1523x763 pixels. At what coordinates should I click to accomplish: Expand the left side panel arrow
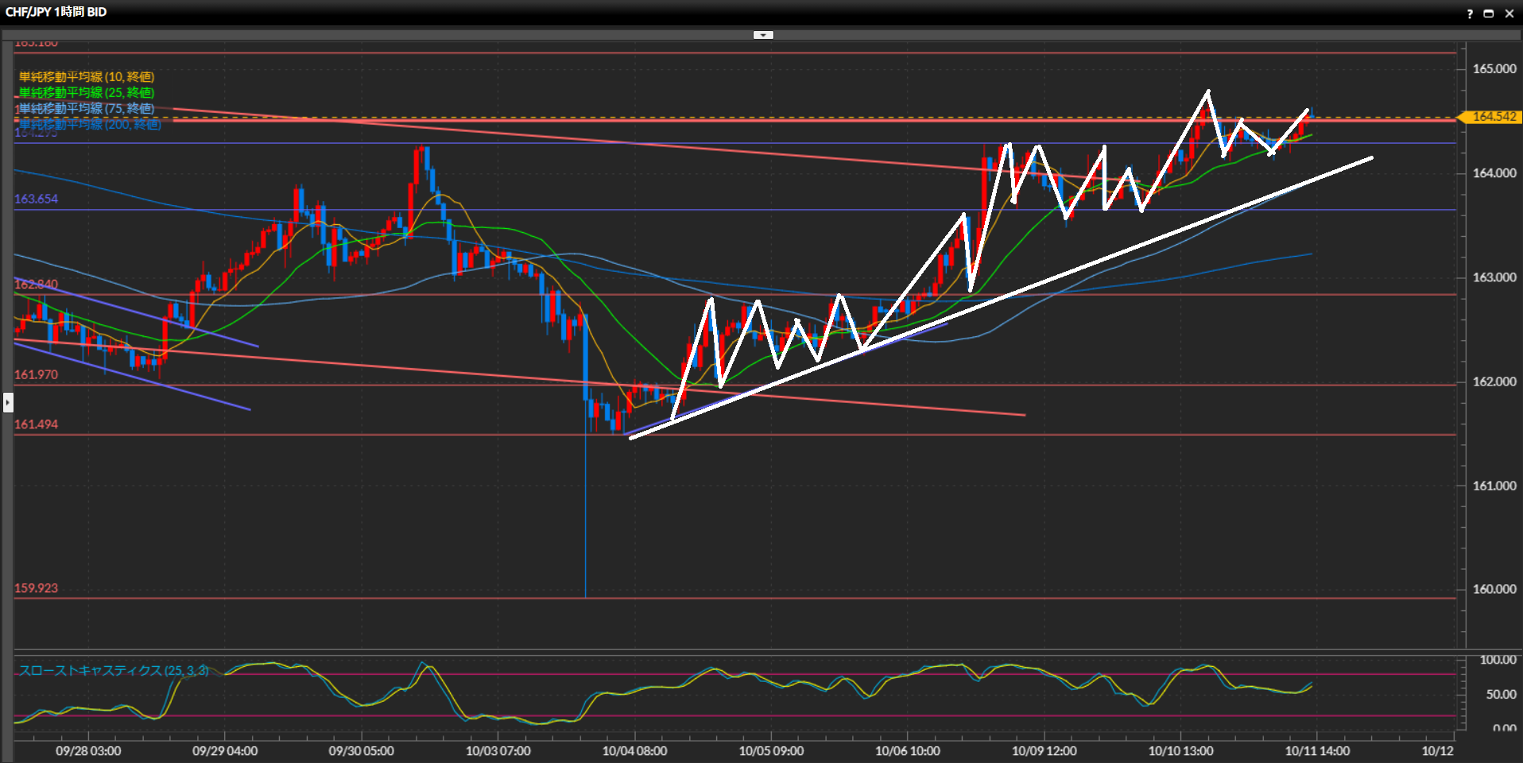[8, 402]
